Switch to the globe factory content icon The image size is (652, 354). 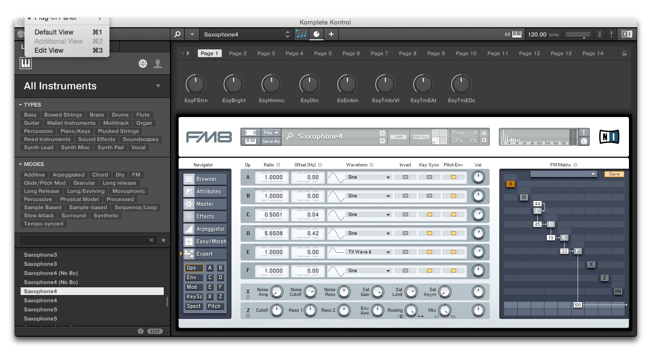pyautogui.click(x=143, y=64)
